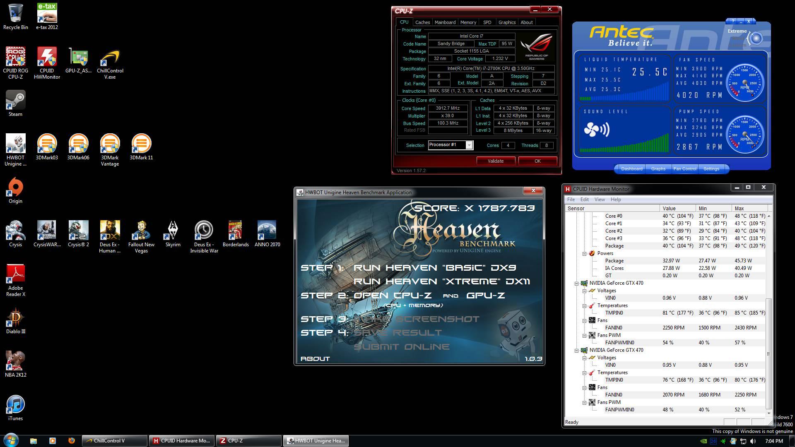
Task: Click Run Heaven "Basic" DX9 step
Action: (435, 268)
